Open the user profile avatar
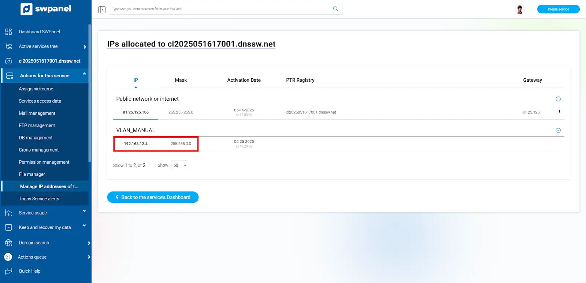Screen dimensions: 586x283 click(x=519, y=9)
